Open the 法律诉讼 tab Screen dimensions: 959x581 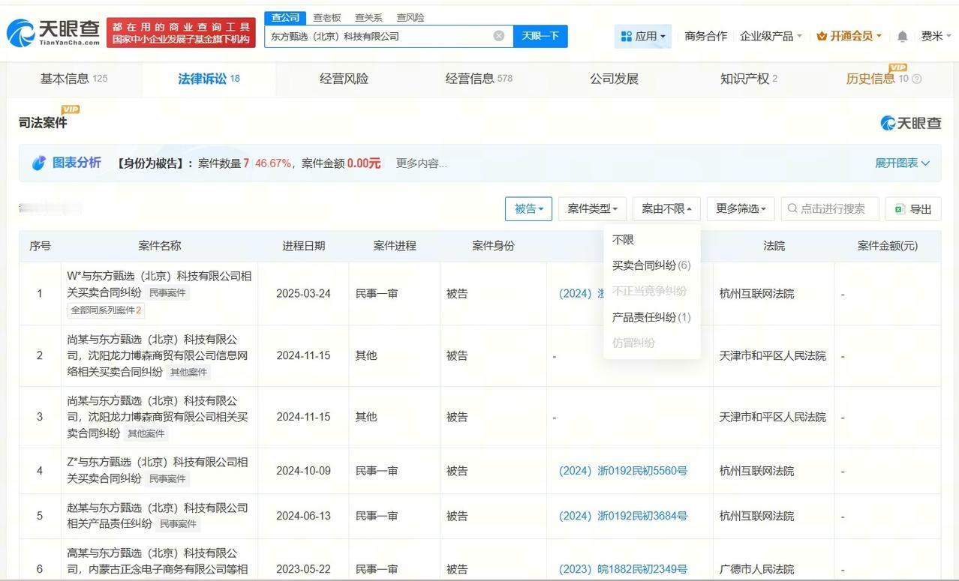click(x=209, y=79)
